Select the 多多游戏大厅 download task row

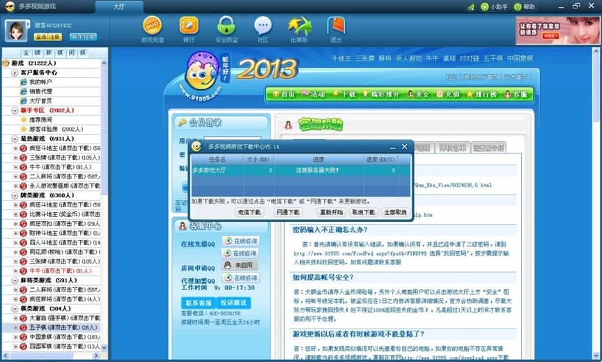(x=300, y=170)
